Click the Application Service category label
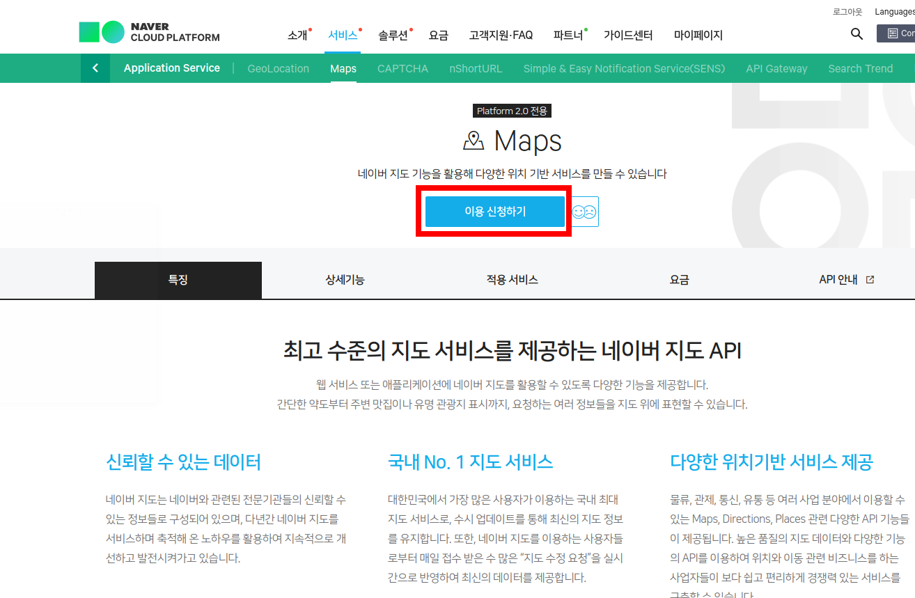Viewport: 915px width, 598px height. click(172, 68)
